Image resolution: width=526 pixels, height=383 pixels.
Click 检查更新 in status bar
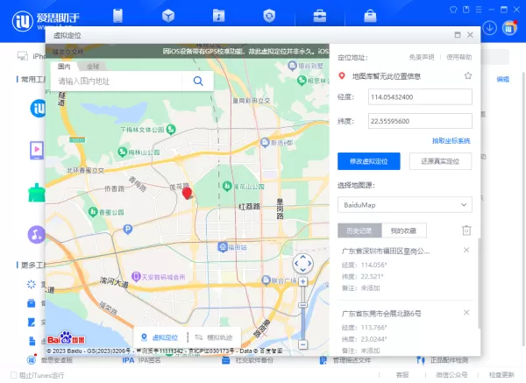[x=501, y=375]
